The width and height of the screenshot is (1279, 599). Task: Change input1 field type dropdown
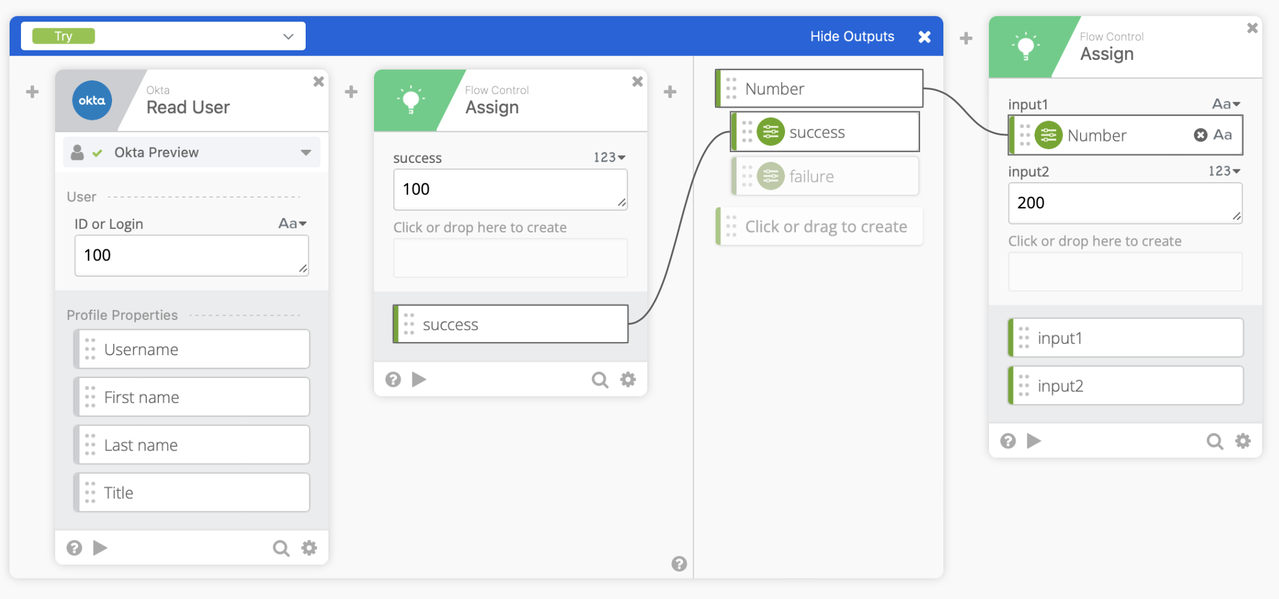pyautogui.click(x=1226, y=104)
